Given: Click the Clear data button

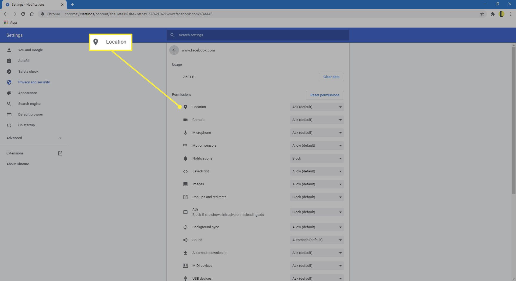Looking at the screenshot, I should coord(331,77).
